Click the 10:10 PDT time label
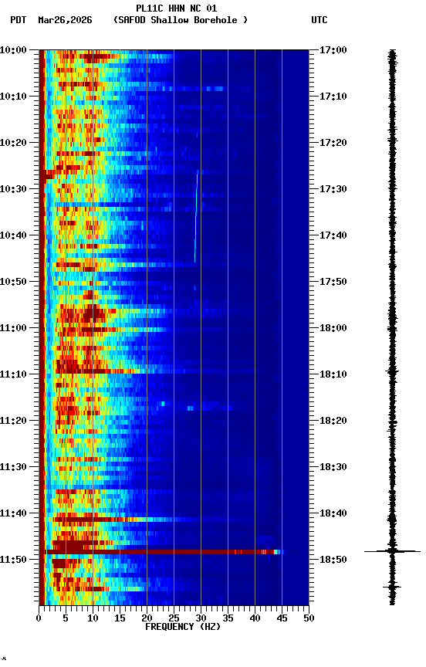426x667 pixels. [13, 96]
